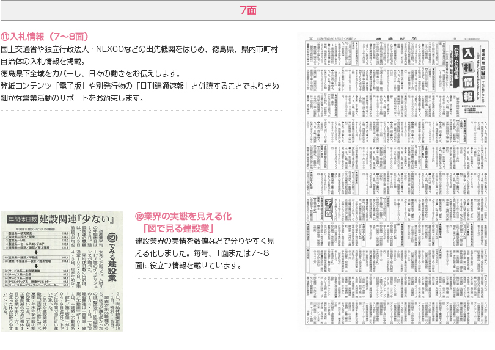Select the heading ⑫業界の実態を見える化
The width and height of the screenshot is (495, 350).
pos(183,216)
